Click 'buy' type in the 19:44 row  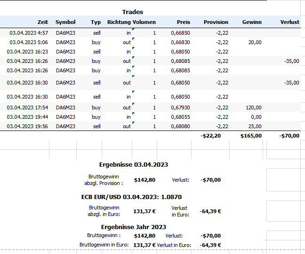pyautogui.click(x=96, y=117)
